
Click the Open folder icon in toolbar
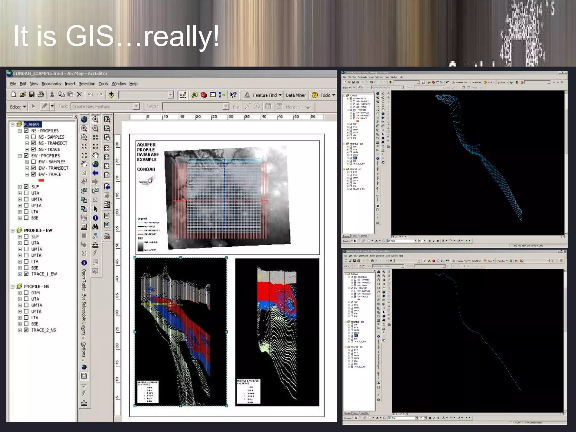click(22, 95)
